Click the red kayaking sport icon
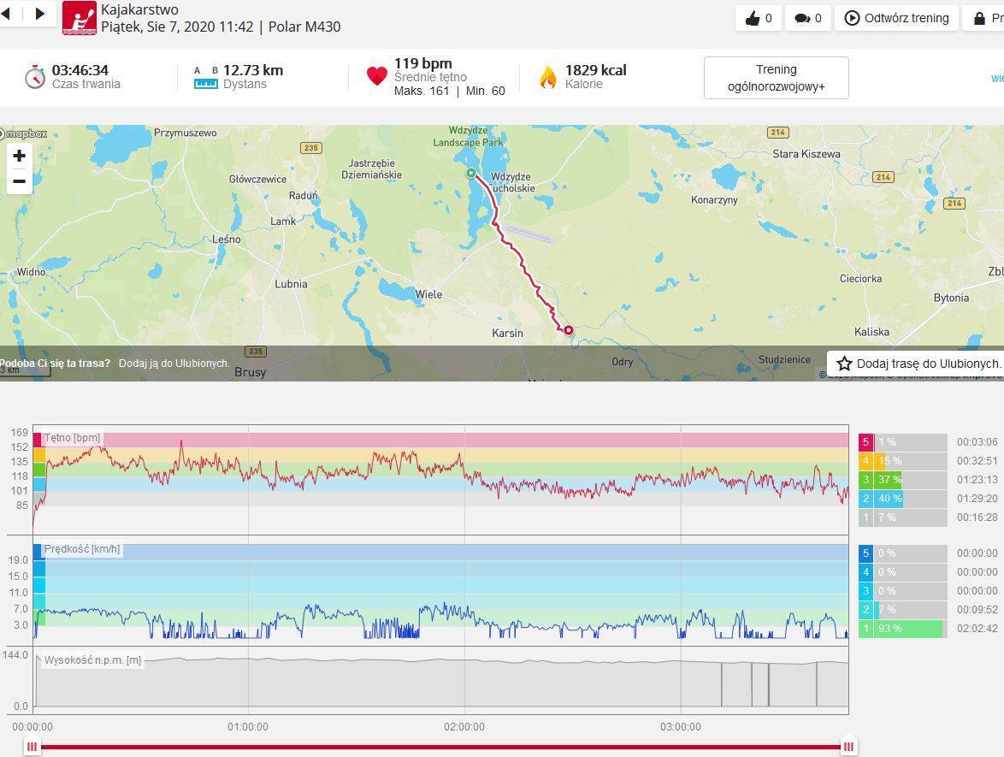Screen dimensions: 1004x757 (x=80, y=18)
